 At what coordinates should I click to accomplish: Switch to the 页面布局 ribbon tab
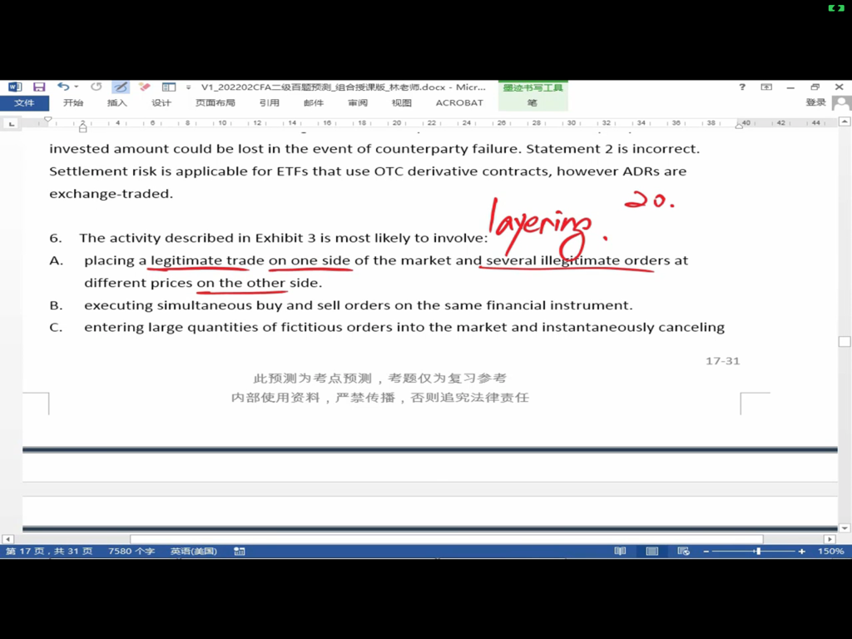coord(215,102)
